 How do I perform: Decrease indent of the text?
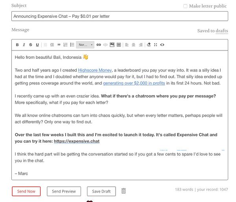[45, 45]
